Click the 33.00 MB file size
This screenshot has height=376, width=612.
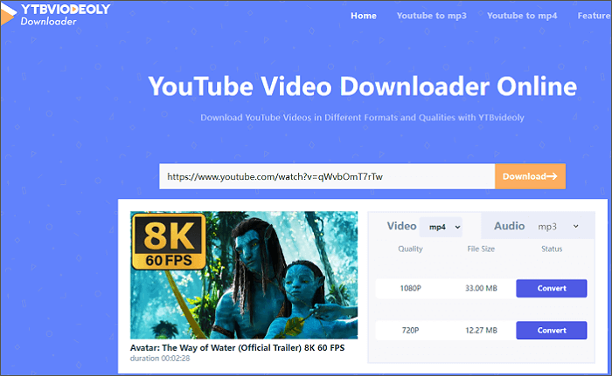481,289
